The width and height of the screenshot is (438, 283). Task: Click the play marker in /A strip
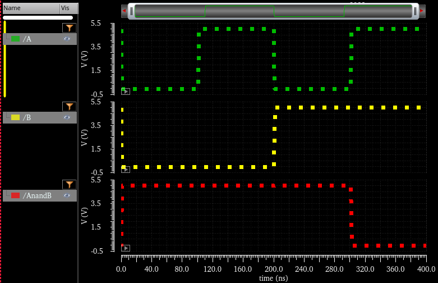click(x=126, y=92)
